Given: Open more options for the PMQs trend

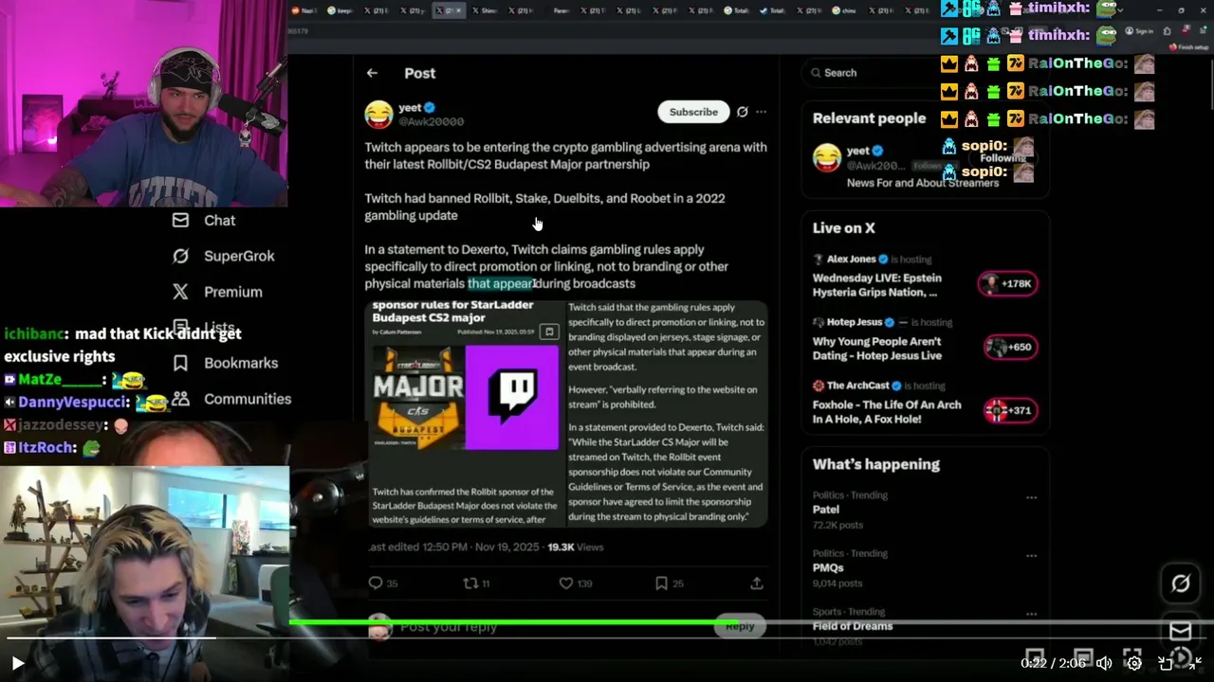Looking at the screenshot, I should (x=1031, y=556).
